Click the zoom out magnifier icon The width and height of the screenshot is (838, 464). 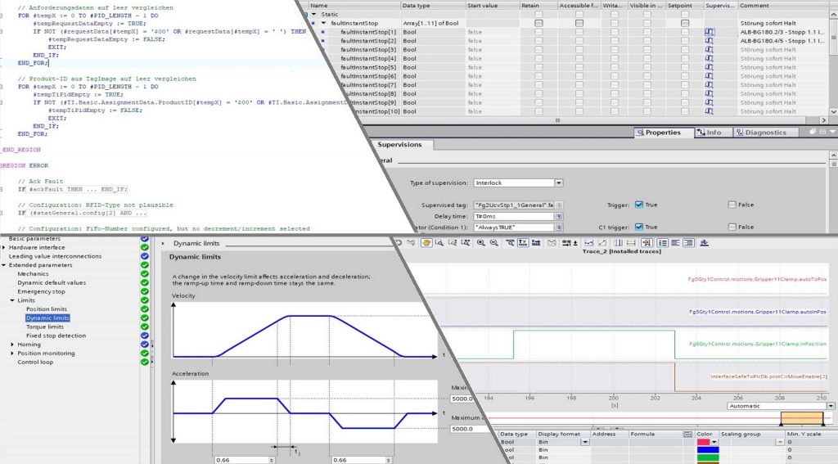(x=494, y=243)
